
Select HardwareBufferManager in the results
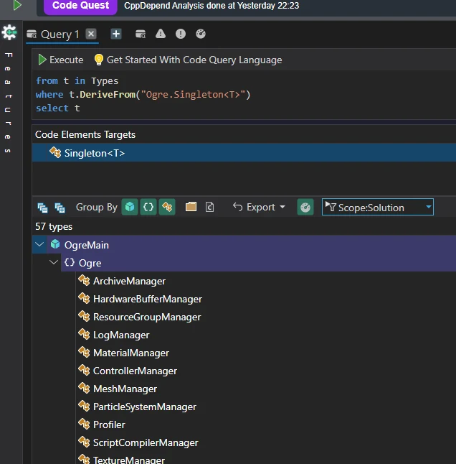click(x=148, y=300)
